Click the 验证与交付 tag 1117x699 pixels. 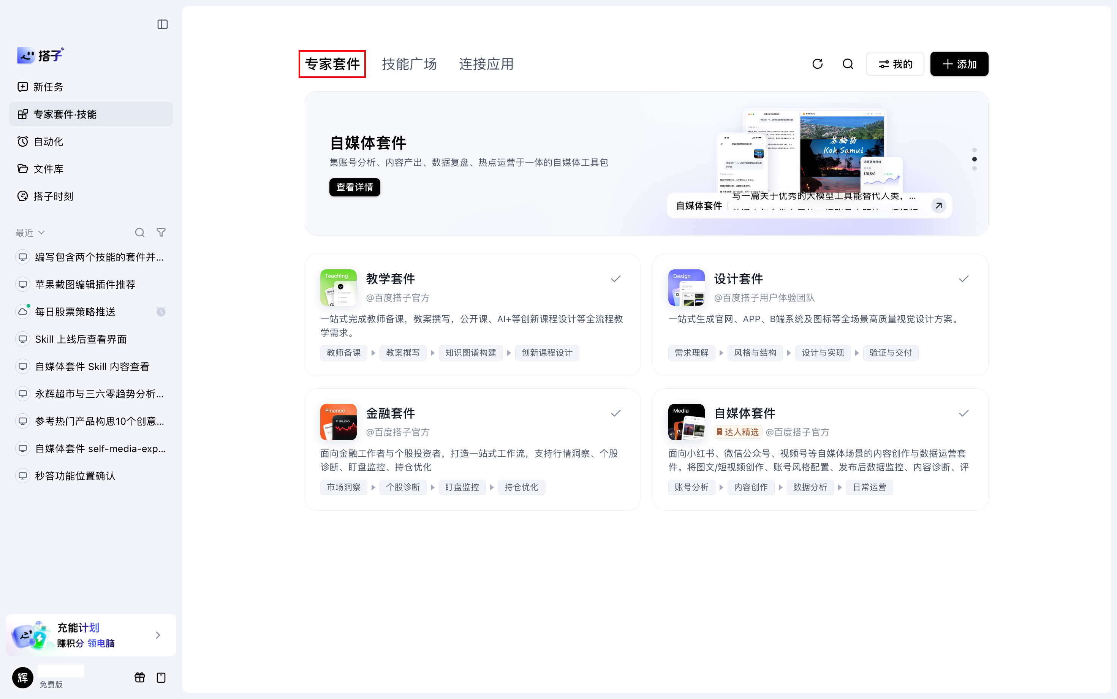pyautogui.click(x=891, y=353)
